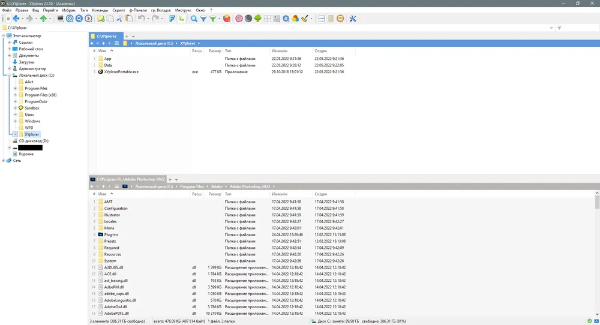Toggle the blue visual filter funnel icon
600x325 pixels.
click(203, 19)
